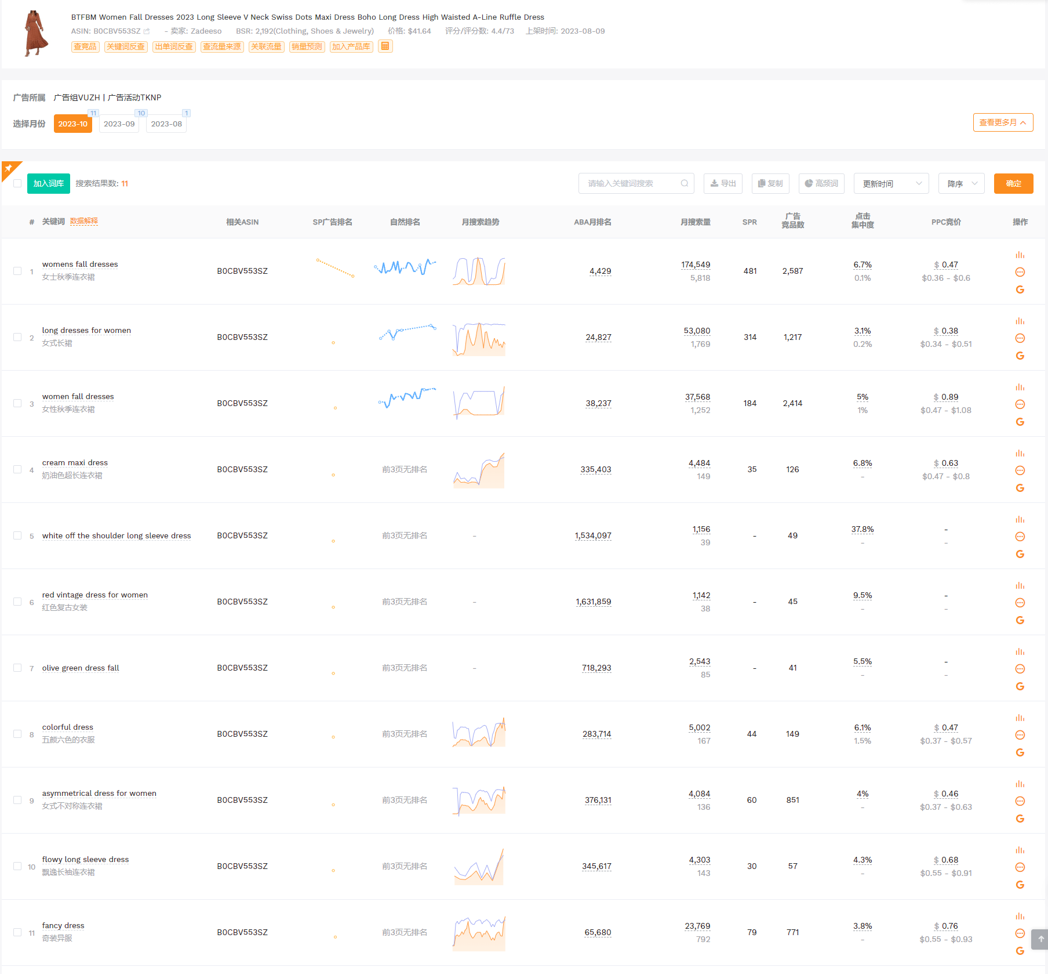The image size is (1048, 974).
Task: Expand 查看更多月 to see more months
Action: (x=1002, y=122)
